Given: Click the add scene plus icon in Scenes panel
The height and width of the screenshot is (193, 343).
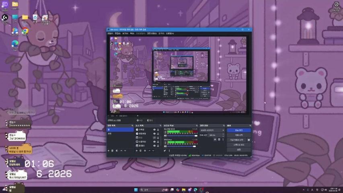Looking at the screenshot, I should 109,150.
